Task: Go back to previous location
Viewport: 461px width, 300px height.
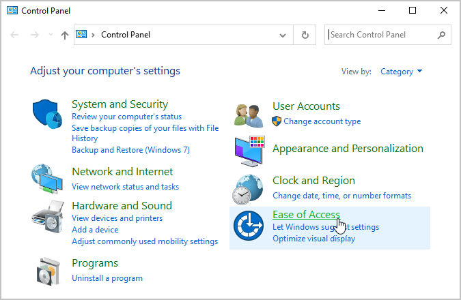Action: click(x=14, y=35)
